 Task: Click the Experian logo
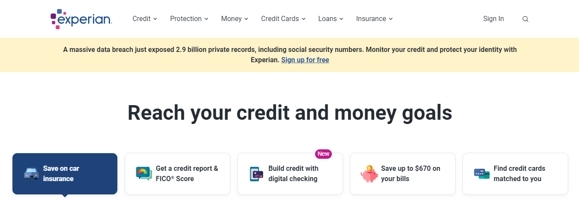tap(81, 19)
